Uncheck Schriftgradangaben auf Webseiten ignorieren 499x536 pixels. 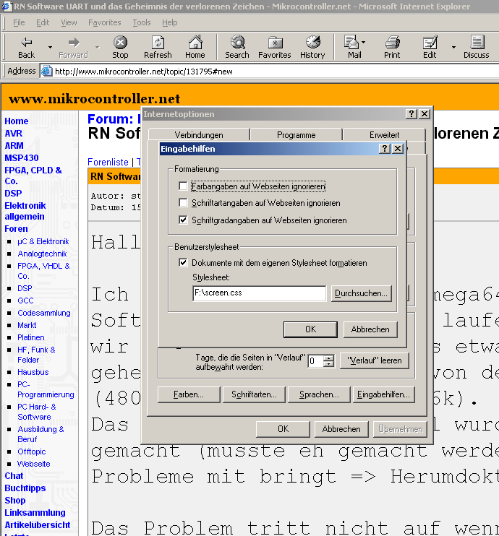[x=183, y=220]
